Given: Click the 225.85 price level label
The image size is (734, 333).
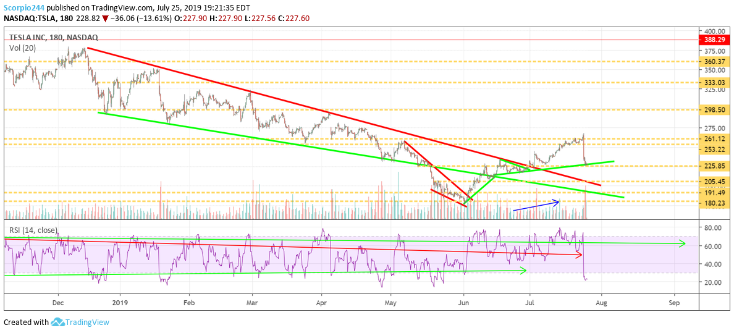Looking at the screenshot, I should [x=714, y=166].
